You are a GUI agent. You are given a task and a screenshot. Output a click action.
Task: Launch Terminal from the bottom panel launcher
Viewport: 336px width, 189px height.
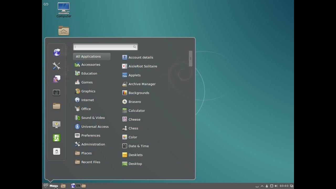coord(78,186)
